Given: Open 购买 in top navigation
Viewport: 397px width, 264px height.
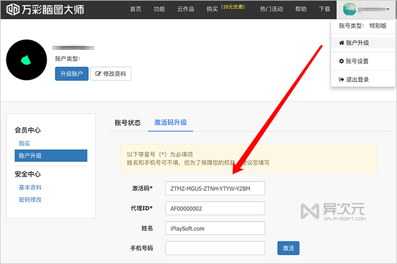Looking at the screenshot, I should 212,9.
